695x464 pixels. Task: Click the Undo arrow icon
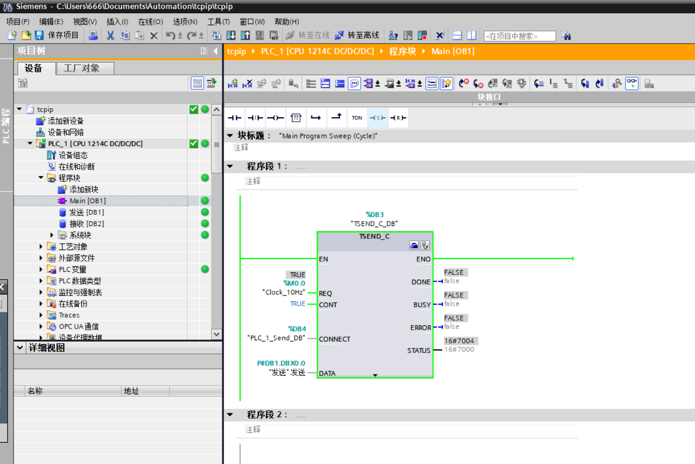[170, 35]
